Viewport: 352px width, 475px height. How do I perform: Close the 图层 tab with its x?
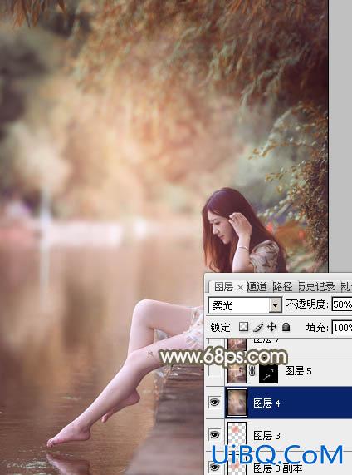click(x=240, y=287)
